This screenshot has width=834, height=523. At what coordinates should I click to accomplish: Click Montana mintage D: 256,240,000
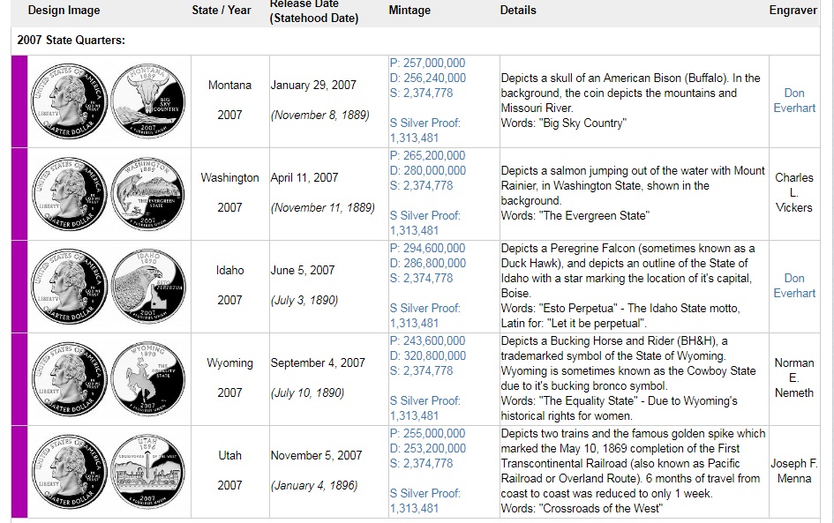pos(428,78)
